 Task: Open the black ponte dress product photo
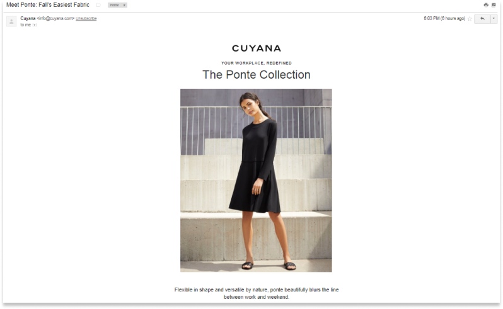pyautogui.click(x=256, y=180)
